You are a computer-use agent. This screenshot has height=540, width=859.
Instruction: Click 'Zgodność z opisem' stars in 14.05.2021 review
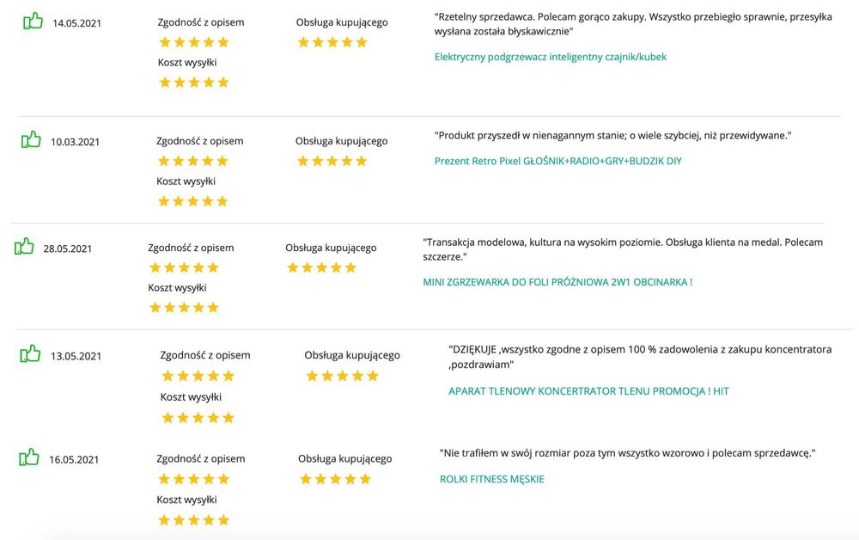pos(194,42)
